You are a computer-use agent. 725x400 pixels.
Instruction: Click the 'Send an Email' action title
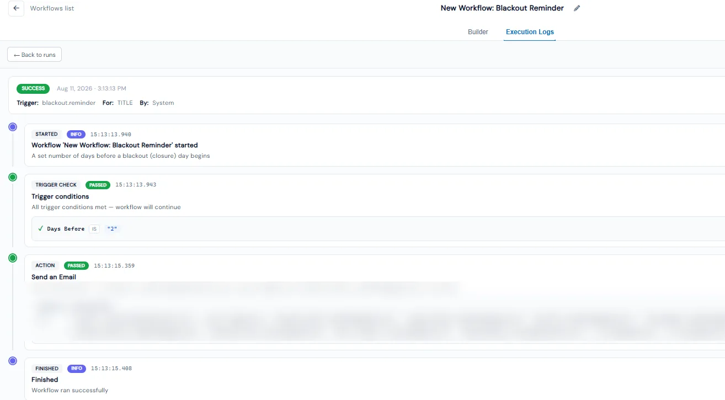(54, 277)
